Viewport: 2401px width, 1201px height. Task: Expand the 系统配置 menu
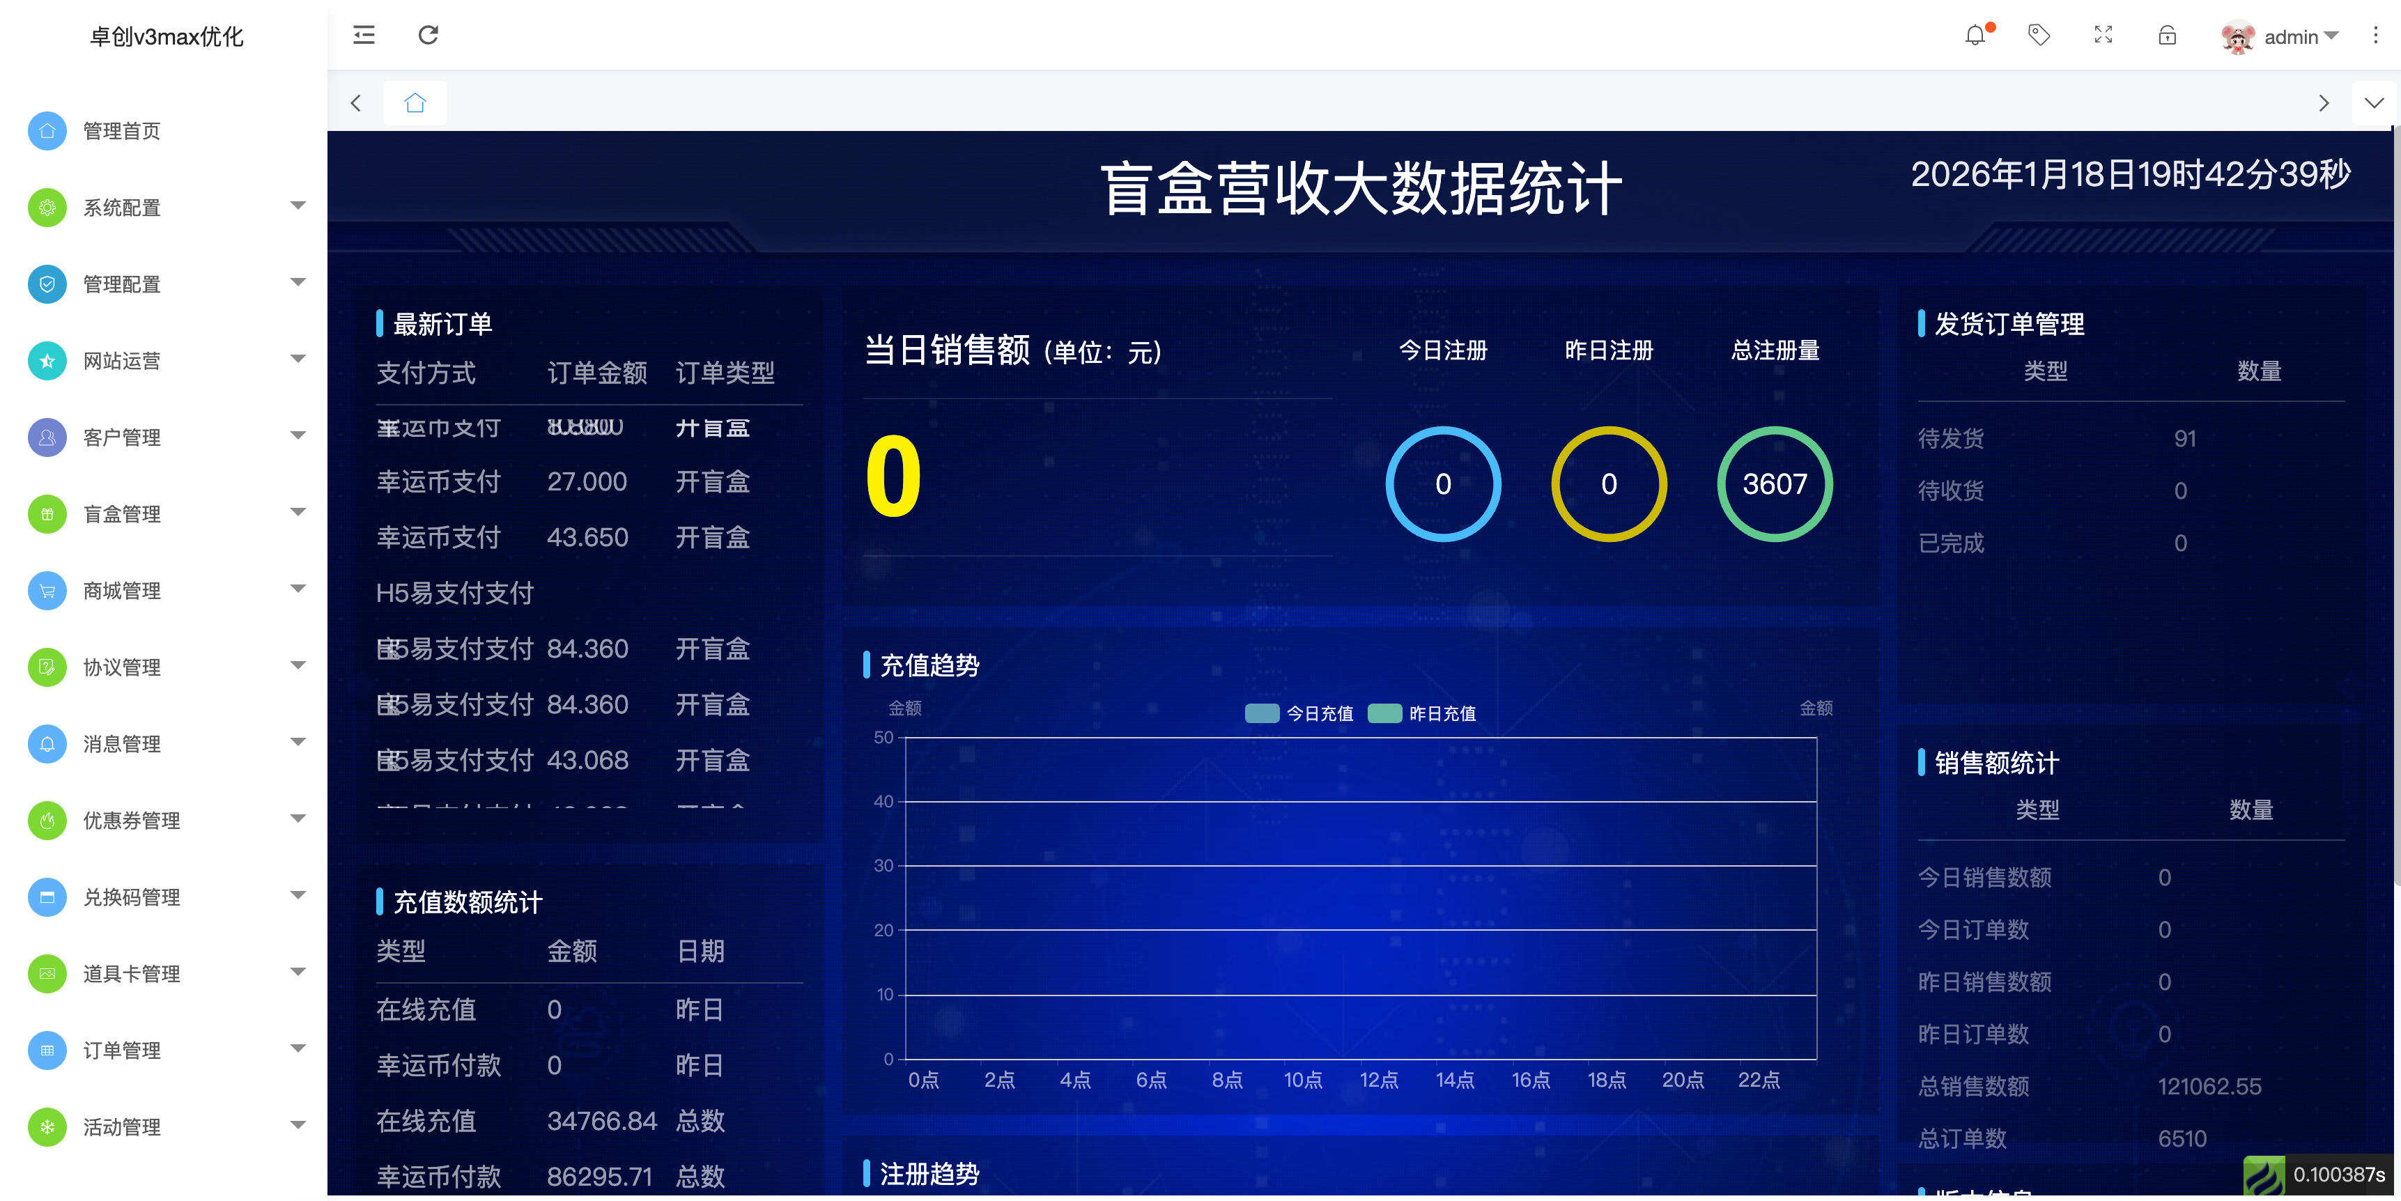122,208
